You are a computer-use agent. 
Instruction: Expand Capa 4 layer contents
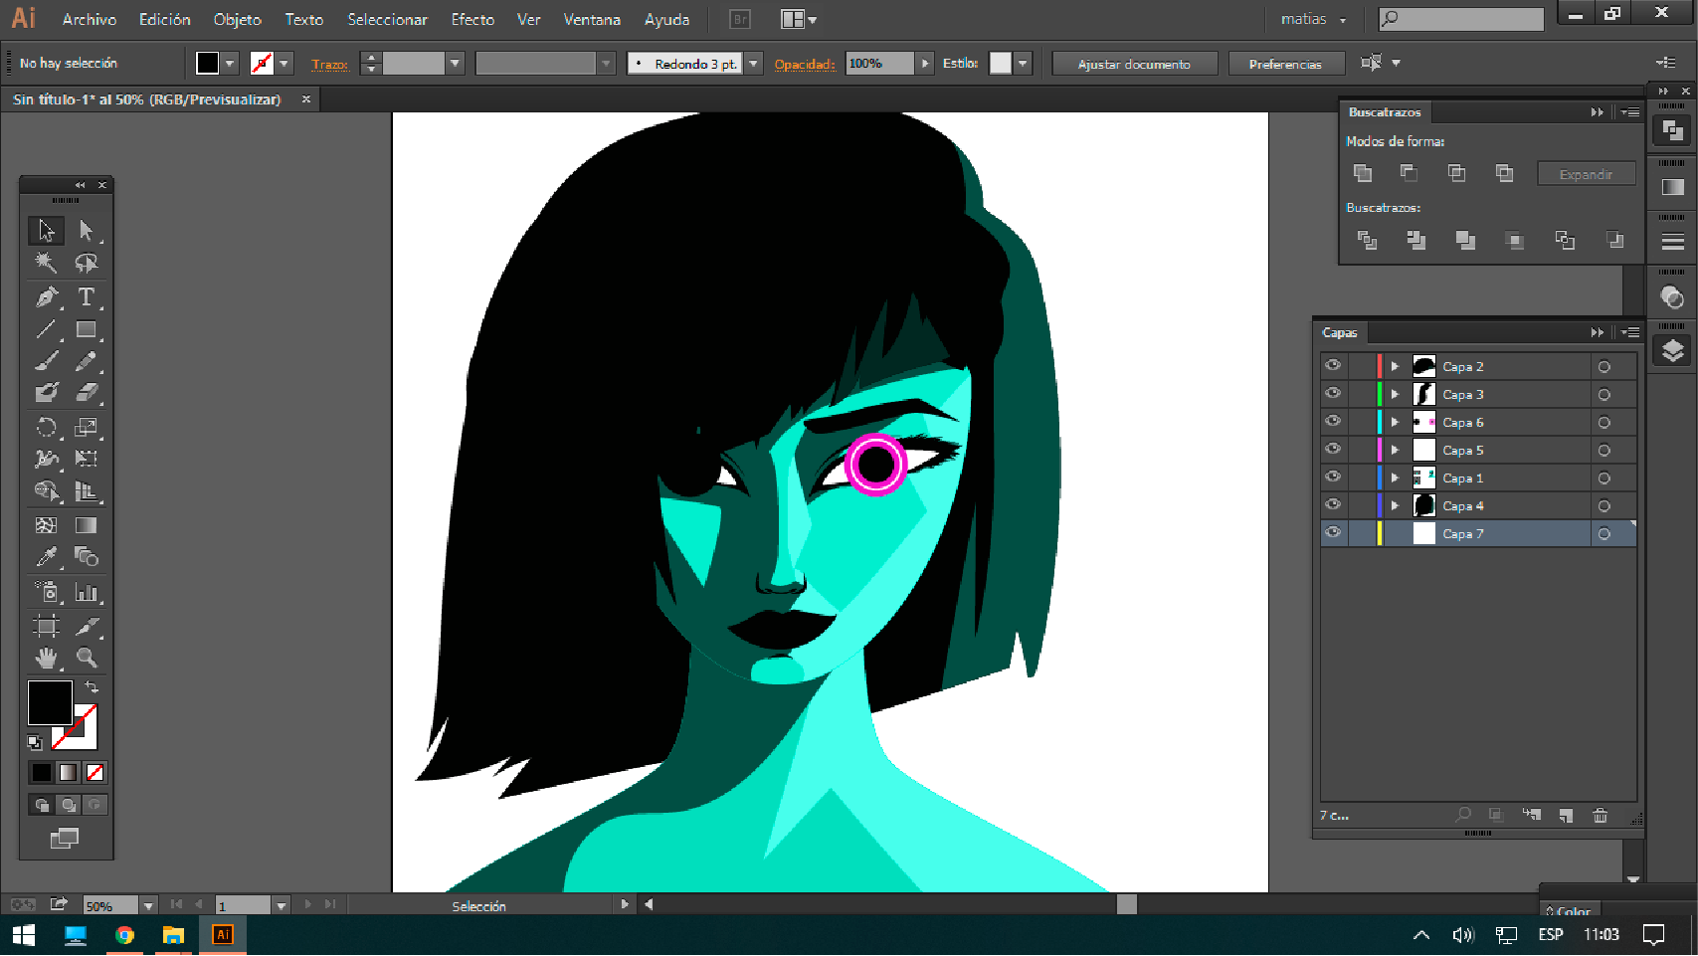[x=1395, y=506]
